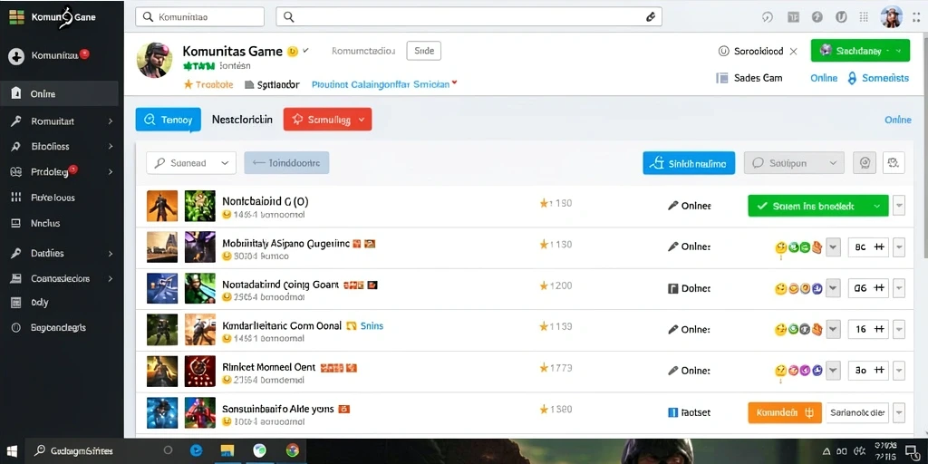Open Chrome from the taskbar
Viewport: 928px width, 464px height.
(x=293, y=451)
